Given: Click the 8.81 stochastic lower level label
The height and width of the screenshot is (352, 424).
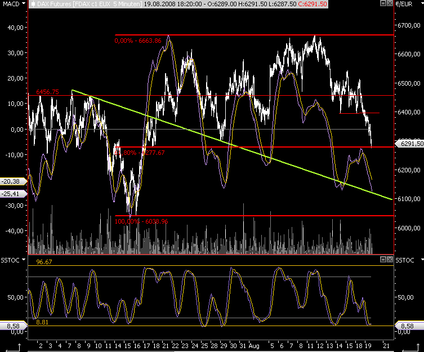Looking at the screenshot, I should click(42, 322).
